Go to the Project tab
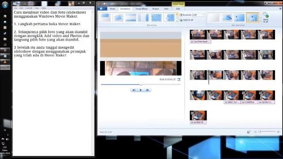Screen dimensions: 283x159 [x=156, y=9]
